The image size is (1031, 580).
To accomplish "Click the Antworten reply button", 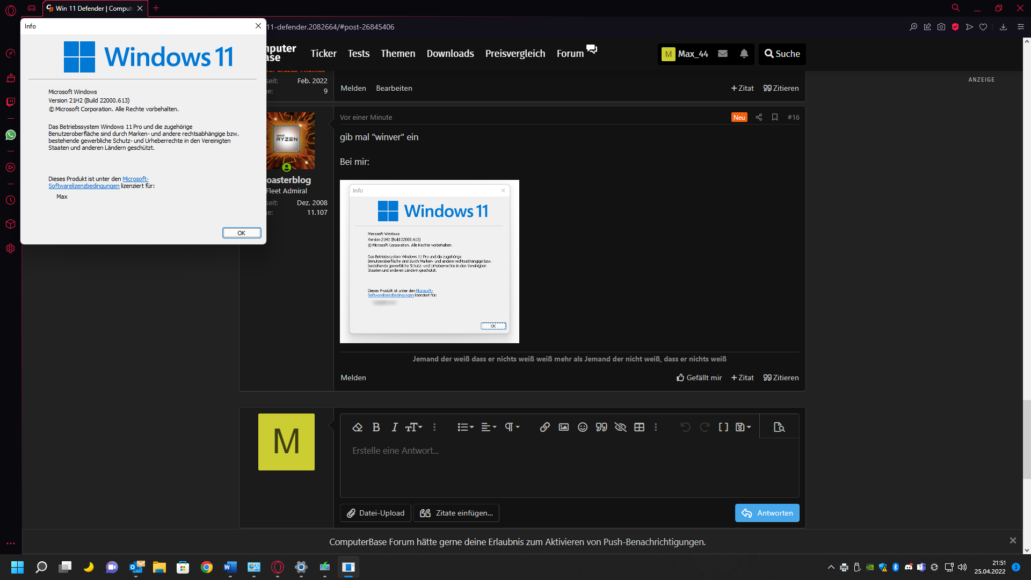I will 767,513.
